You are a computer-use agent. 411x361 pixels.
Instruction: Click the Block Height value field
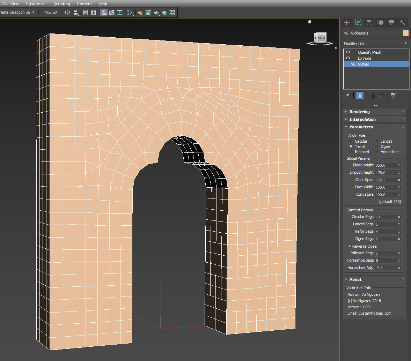coord(386,165)
